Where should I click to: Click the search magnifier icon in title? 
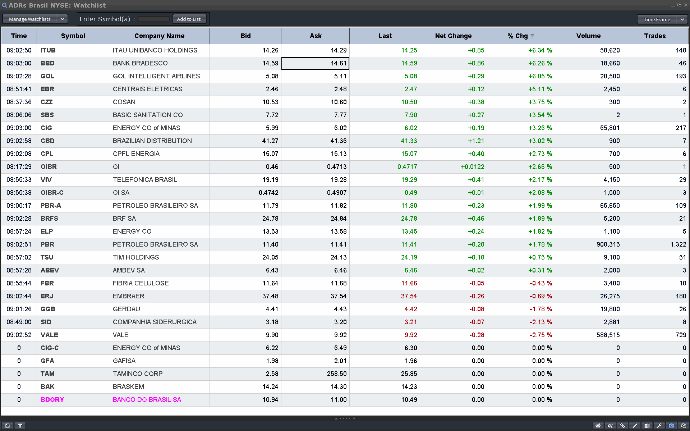(x=4, y=5)
